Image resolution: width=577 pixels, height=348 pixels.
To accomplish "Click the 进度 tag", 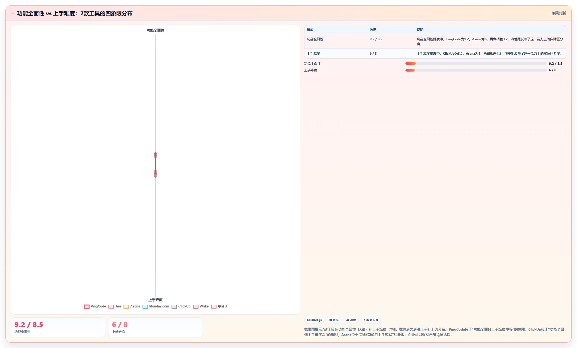I will 351,320.
